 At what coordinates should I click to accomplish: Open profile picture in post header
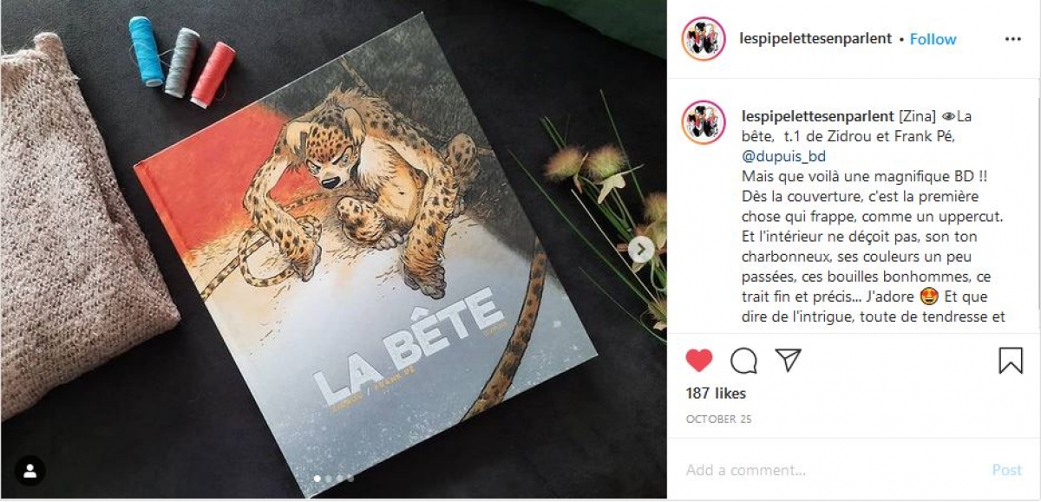[x=704, y=39]
